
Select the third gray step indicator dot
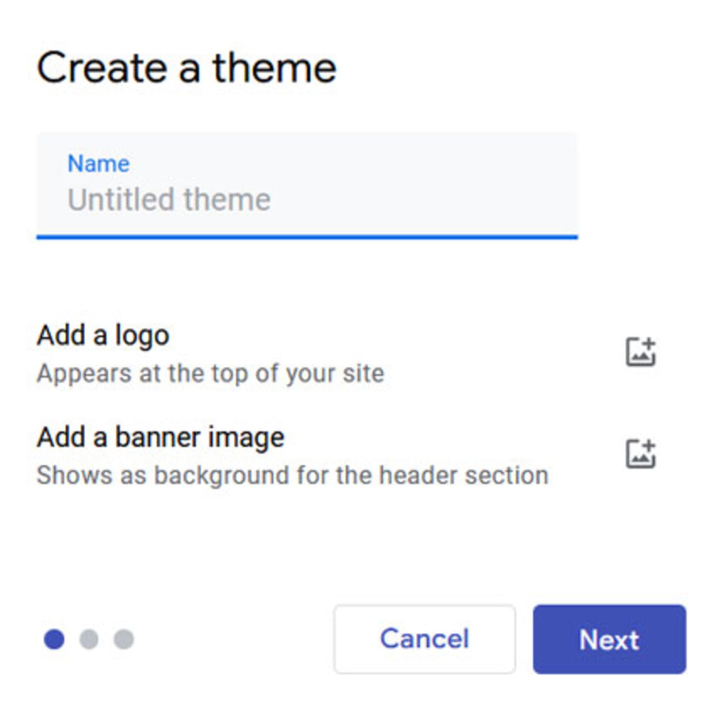pos(124,639)
